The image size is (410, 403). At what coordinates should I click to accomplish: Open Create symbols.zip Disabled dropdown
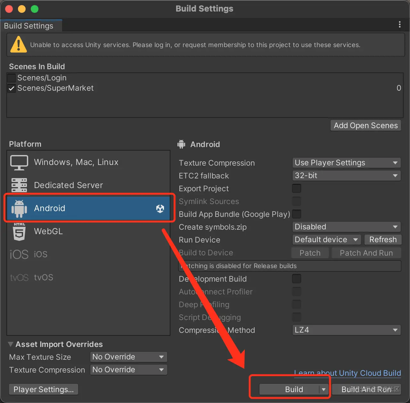click(347, 227)
